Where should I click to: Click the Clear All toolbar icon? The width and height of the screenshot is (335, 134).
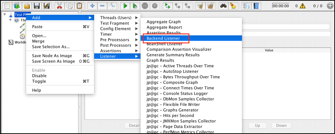[210, 6]
